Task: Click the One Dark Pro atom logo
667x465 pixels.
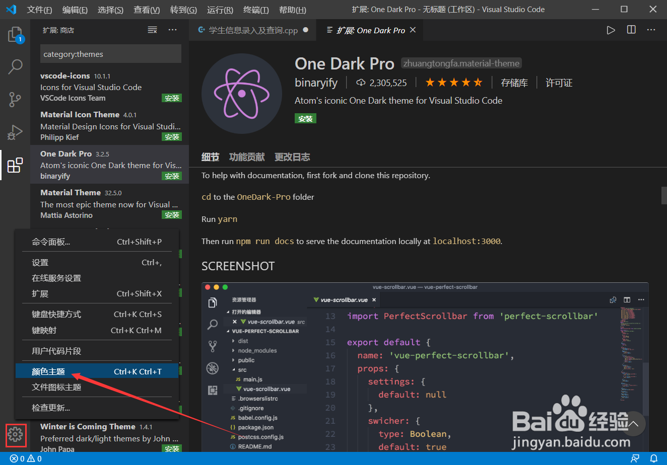Action: point(241,94)
